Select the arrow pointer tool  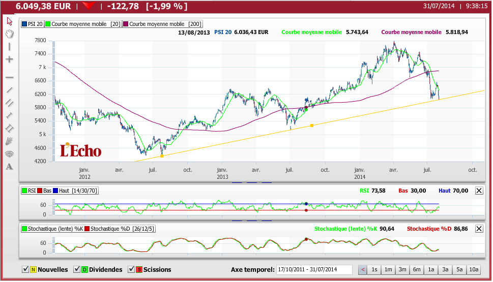(9, 21)
